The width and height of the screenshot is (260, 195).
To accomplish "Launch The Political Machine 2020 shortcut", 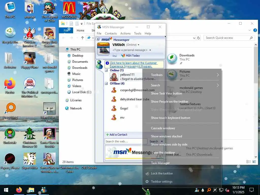I will tap(29, 87).
